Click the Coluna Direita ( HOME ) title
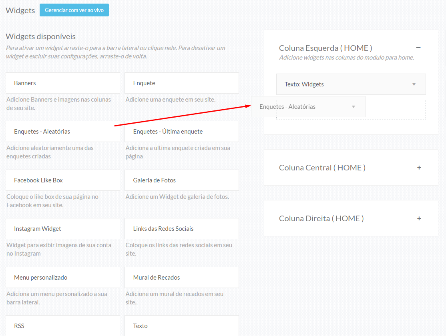 pos(321,218)
